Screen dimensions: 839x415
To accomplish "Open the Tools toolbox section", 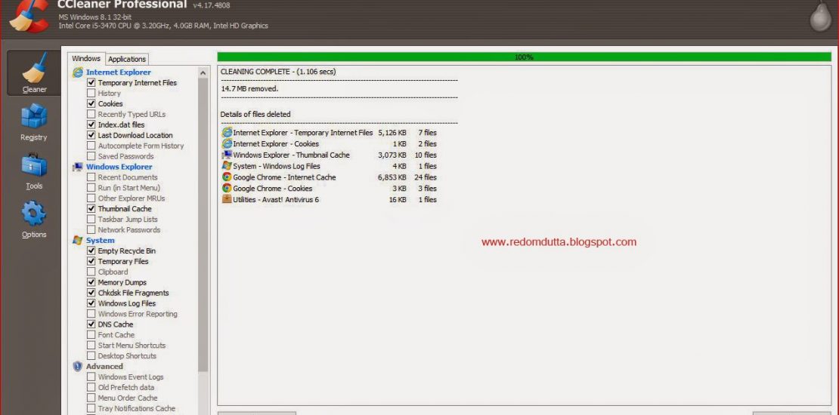I will click(x=34, y=171).
